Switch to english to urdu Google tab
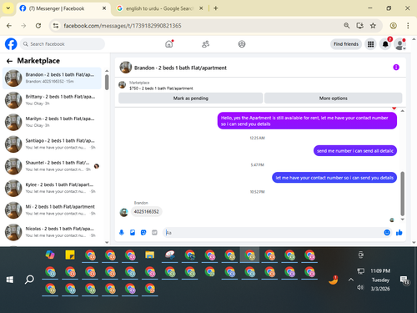Screen dimensions: 417x313 coord(159,8)
